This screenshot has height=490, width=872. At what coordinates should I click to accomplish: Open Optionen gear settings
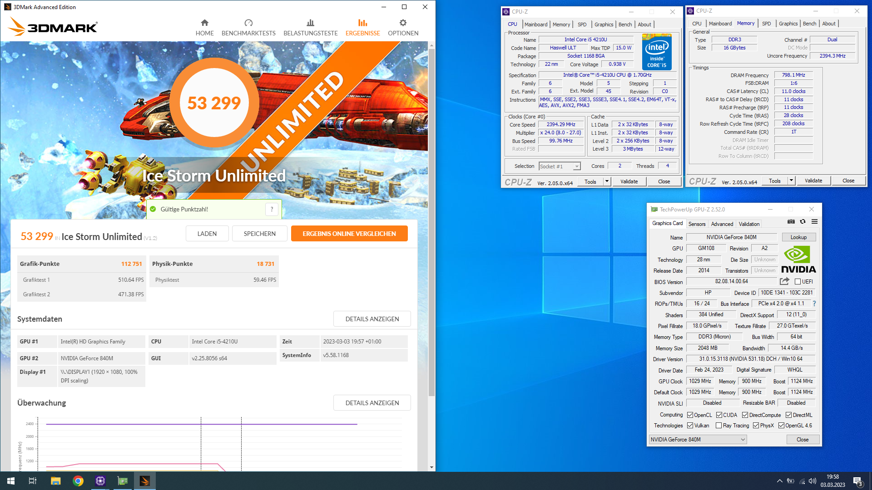point(403,23)
